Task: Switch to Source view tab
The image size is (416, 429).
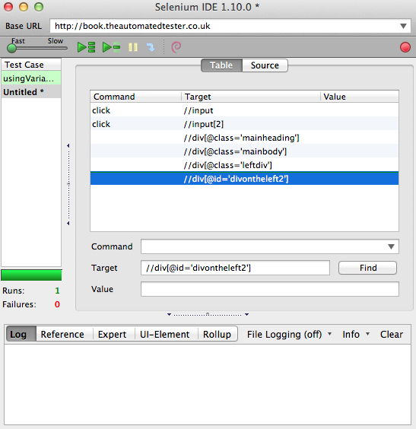Action: [265, 65]
